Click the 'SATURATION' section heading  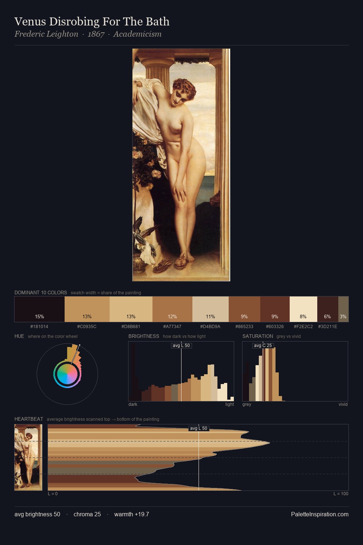(x=258, y=336)
